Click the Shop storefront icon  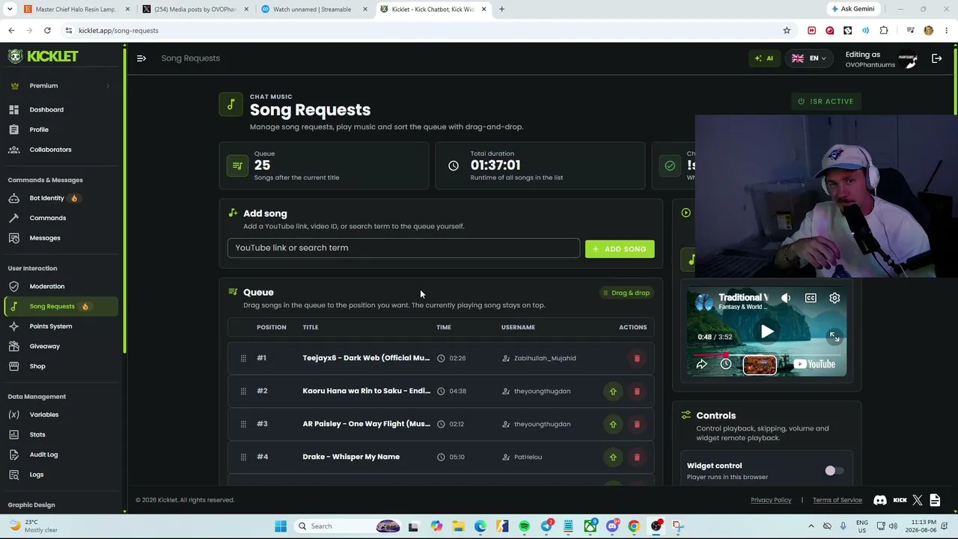(x=14, y=366)
